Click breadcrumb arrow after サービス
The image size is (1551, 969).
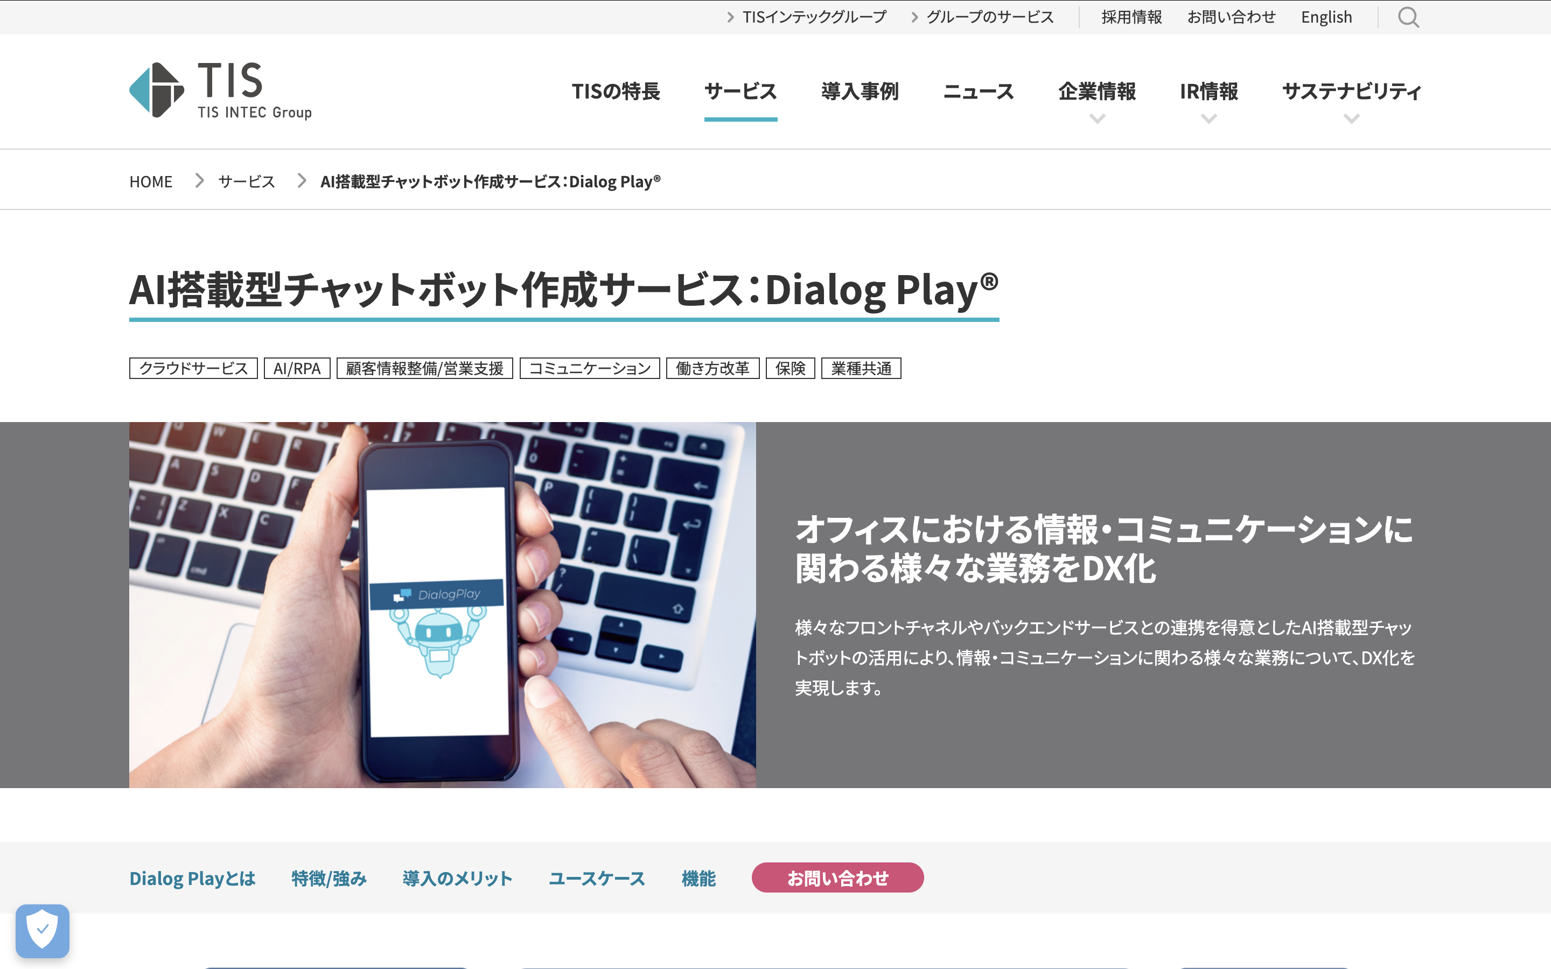[x=302, y=181]
